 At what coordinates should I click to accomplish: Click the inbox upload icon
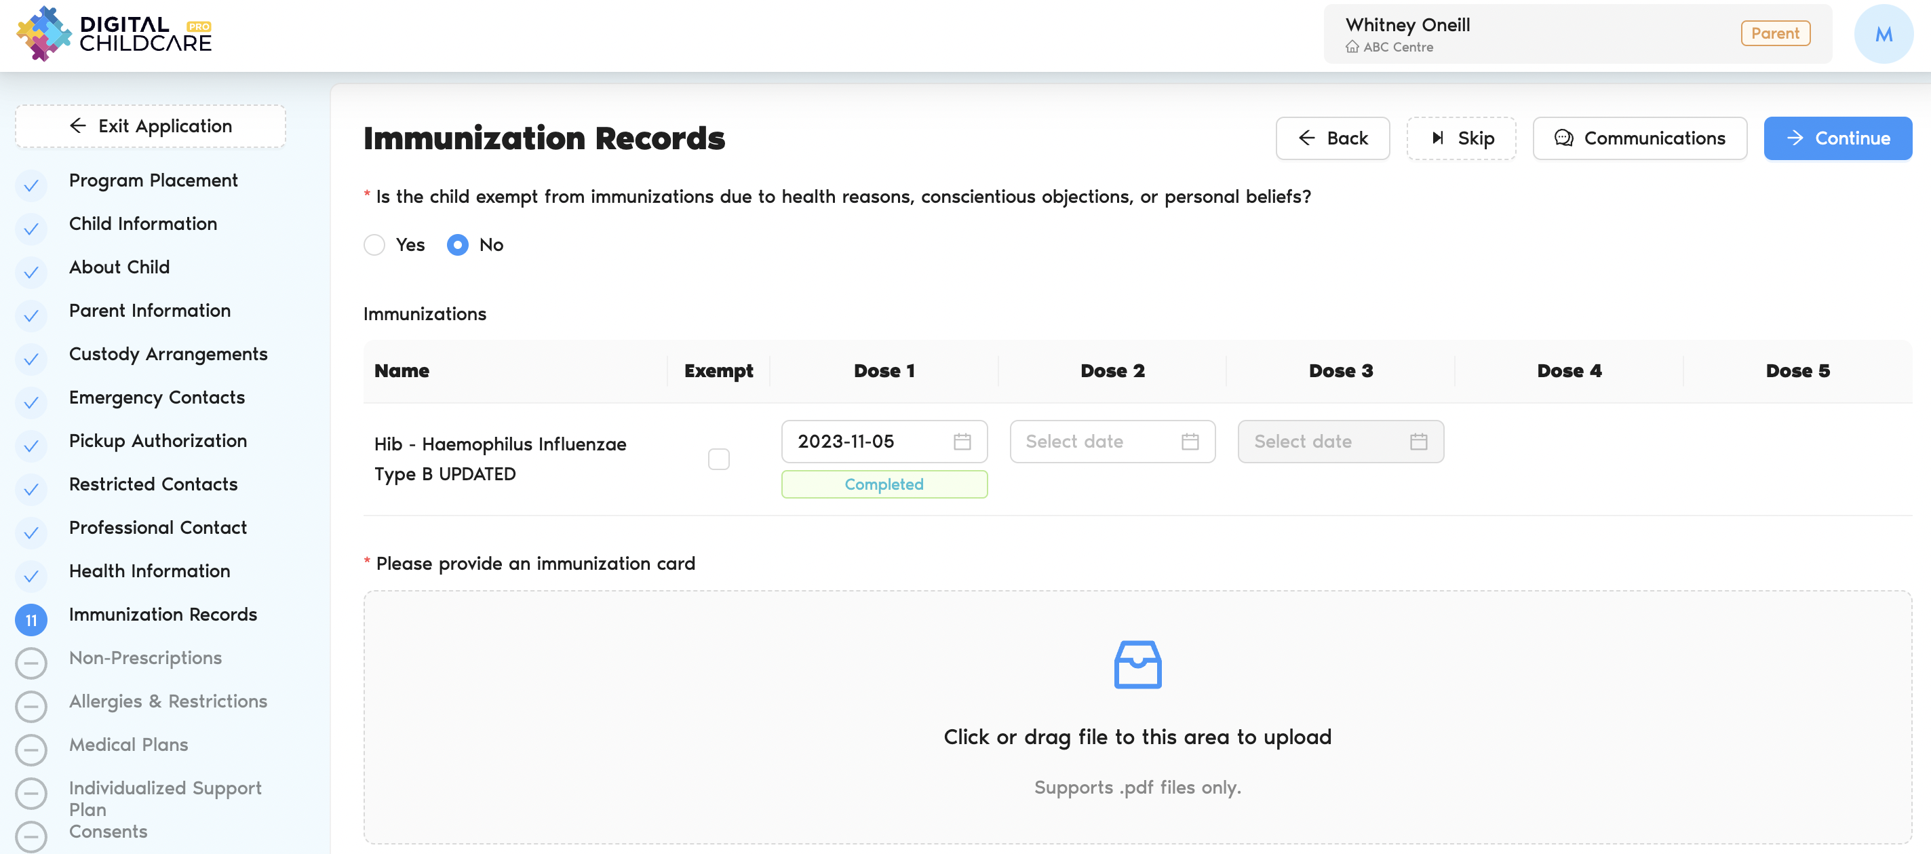point(1137,664)
